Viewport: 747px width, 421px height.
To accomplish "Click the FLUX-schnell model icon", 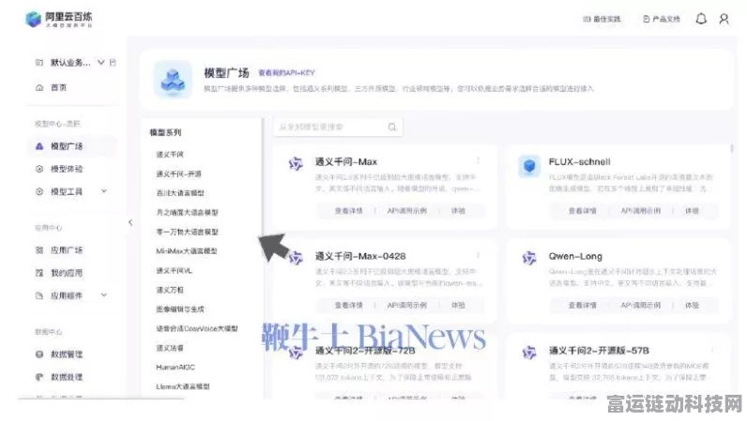I will click(x=529, y=166).
